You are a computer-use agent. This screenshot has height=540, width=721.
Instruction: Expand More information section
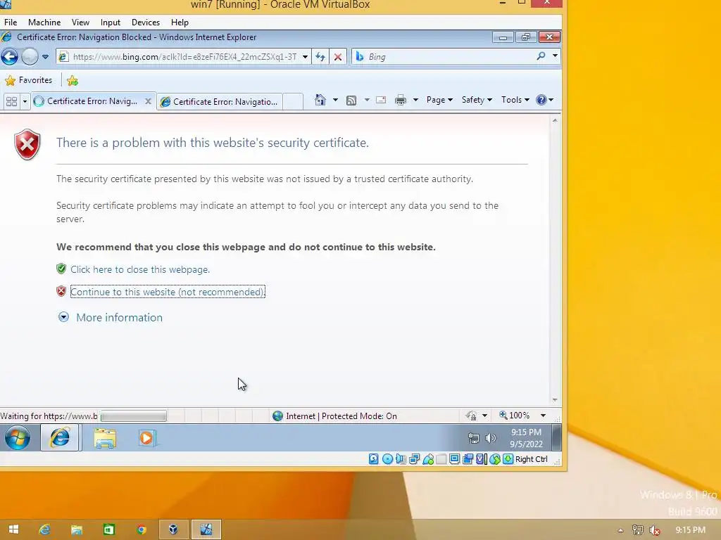[111, 317]
